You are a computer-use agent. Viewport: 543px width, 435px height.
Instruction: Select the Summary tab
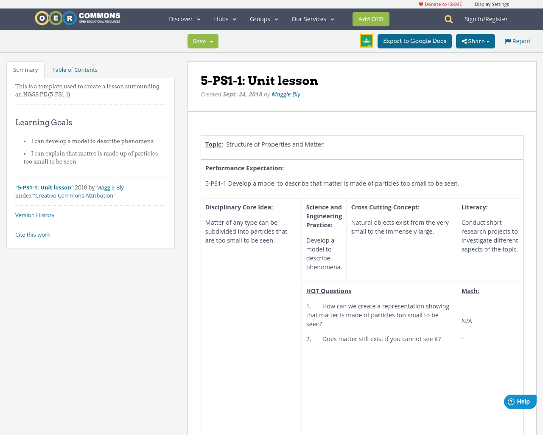point(25,69)
